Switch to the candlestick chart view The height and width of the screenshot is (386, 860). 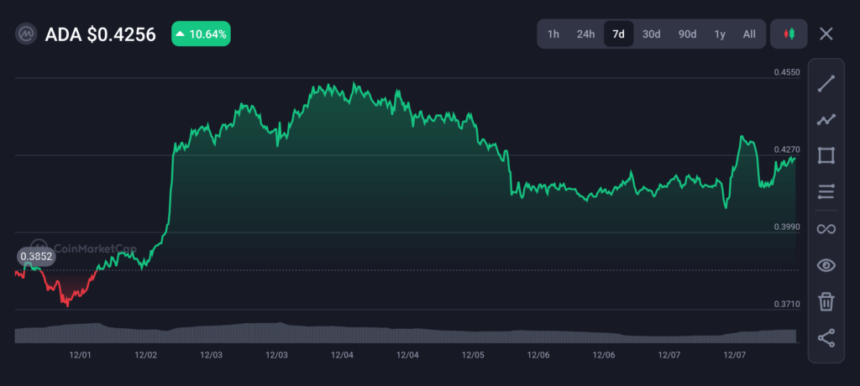click(789, 34)
